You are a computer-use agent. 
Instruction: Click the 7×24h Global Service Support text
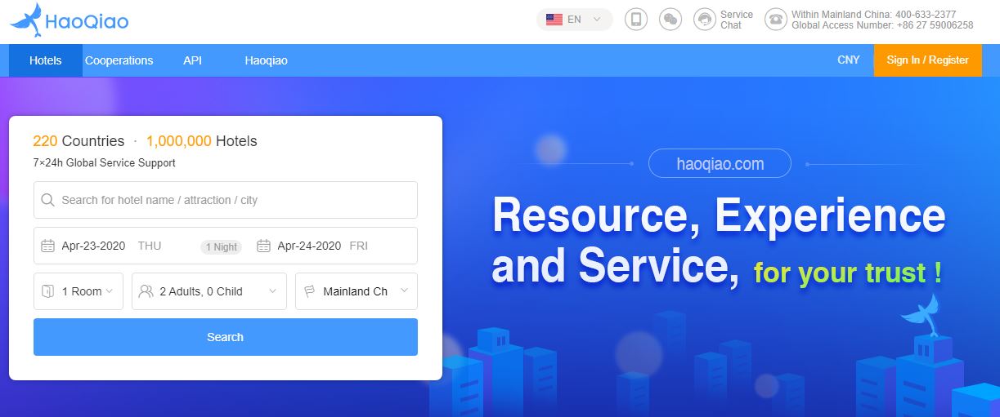pyautogui.click(x=105, y=163)
